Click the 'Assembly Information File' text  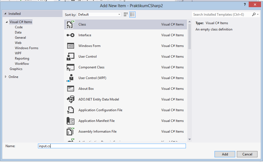point(97,132)
